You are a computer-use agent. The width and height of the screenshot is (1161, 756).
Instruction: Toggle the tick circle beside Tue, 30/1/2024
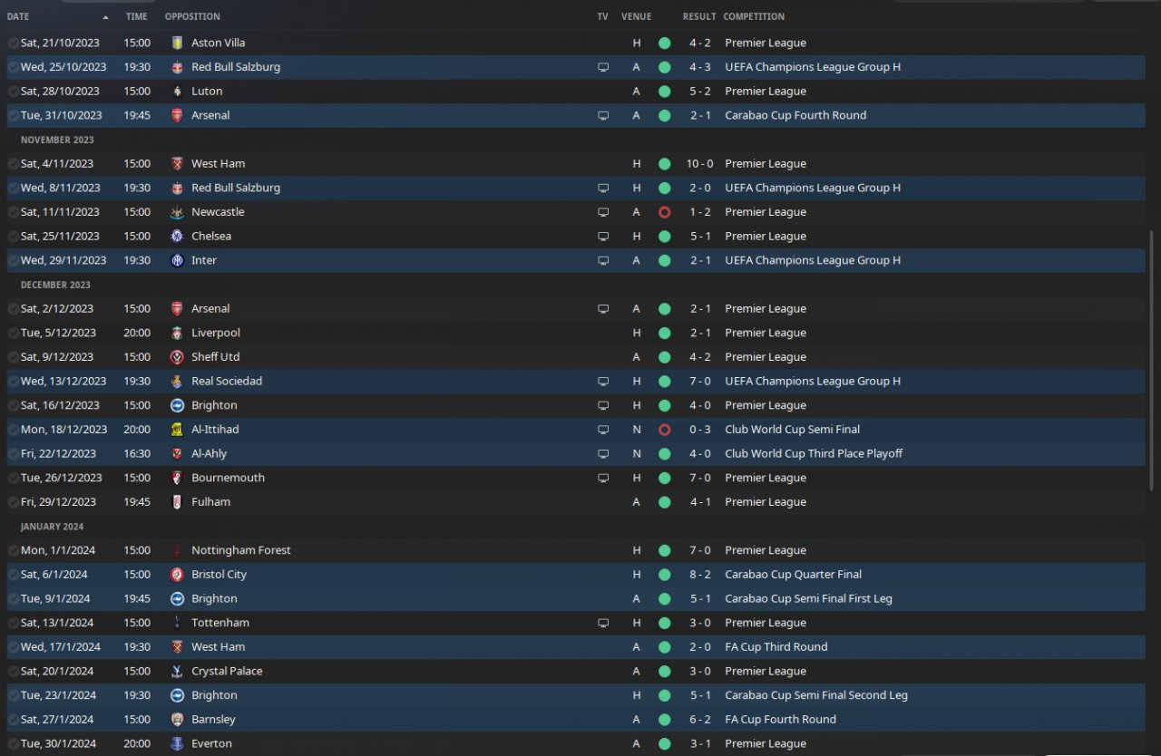[13, 743]
